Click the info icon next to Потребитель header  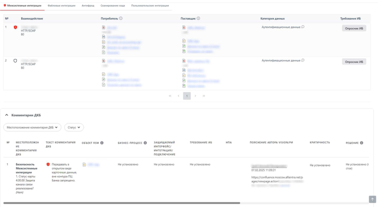click(x=121, y=18)
